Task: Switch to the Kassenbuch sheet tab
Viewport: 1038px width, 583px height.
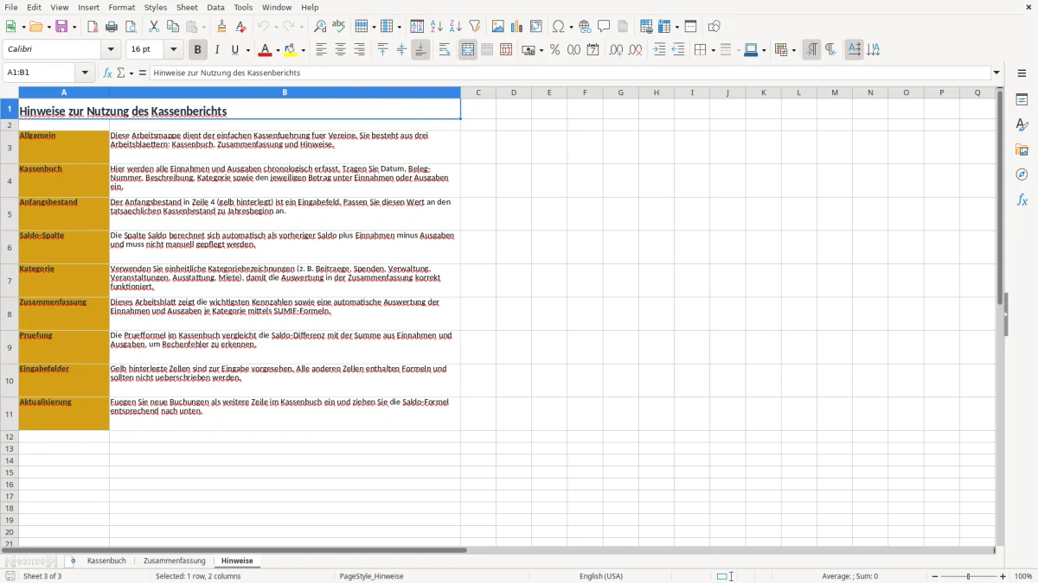Action: [106, 561]
